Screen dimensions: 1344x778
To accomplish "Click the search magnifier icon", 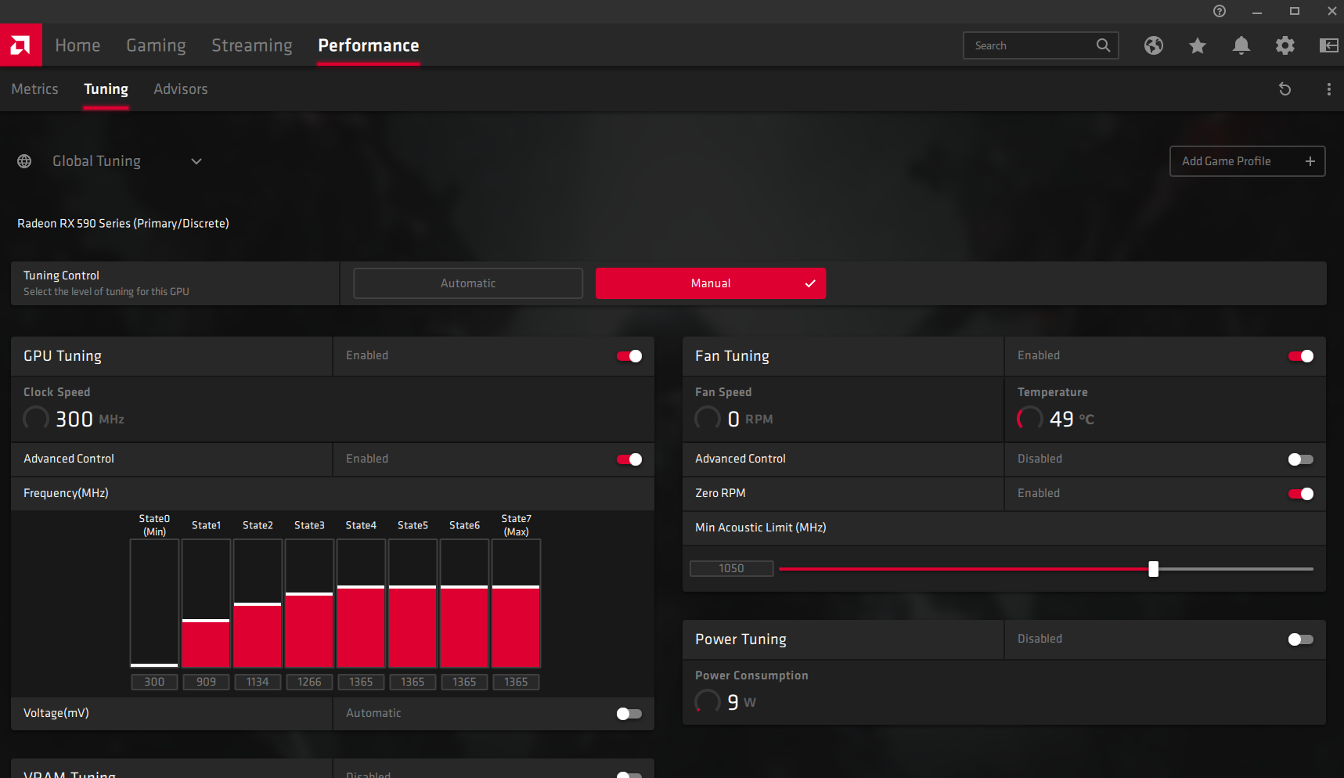I will tap(1103, 45).
